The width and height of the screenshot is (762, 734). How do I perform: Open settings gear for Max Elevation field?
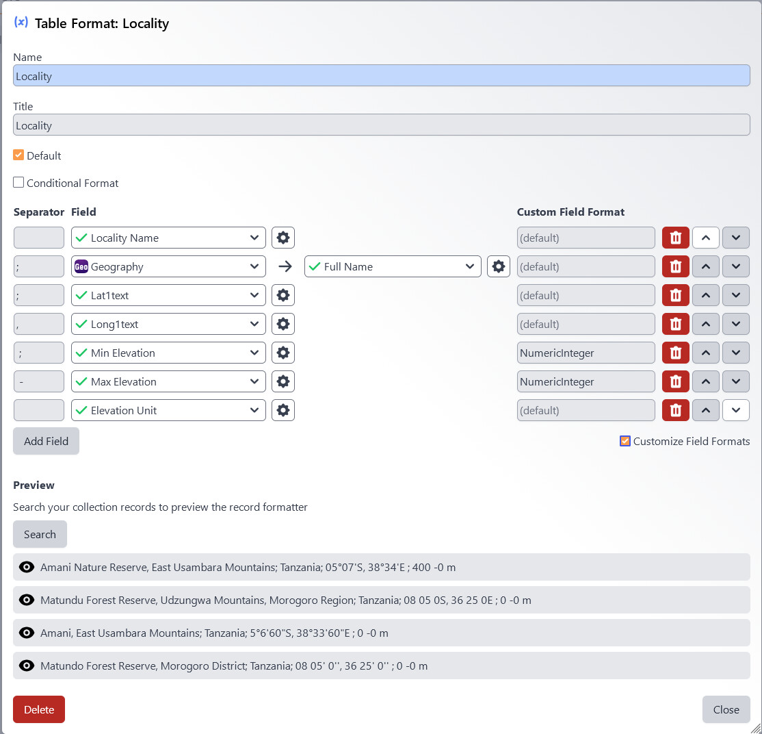pyautogui.click(x=283, y=381)
